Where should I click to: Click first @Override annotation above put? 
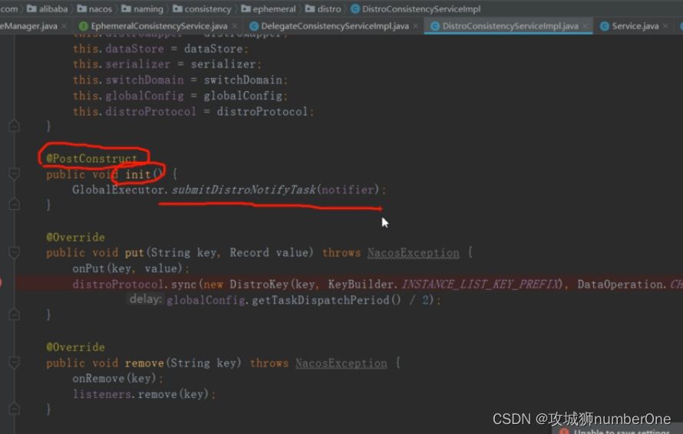point(75,237)
